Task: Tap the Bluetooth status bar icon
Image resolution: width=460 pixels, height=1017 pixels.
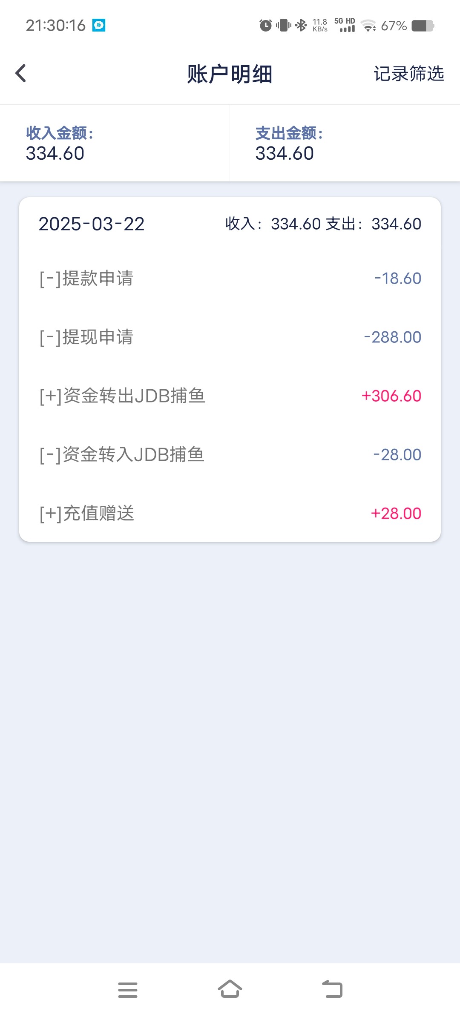Action: [x=301, y=26]
